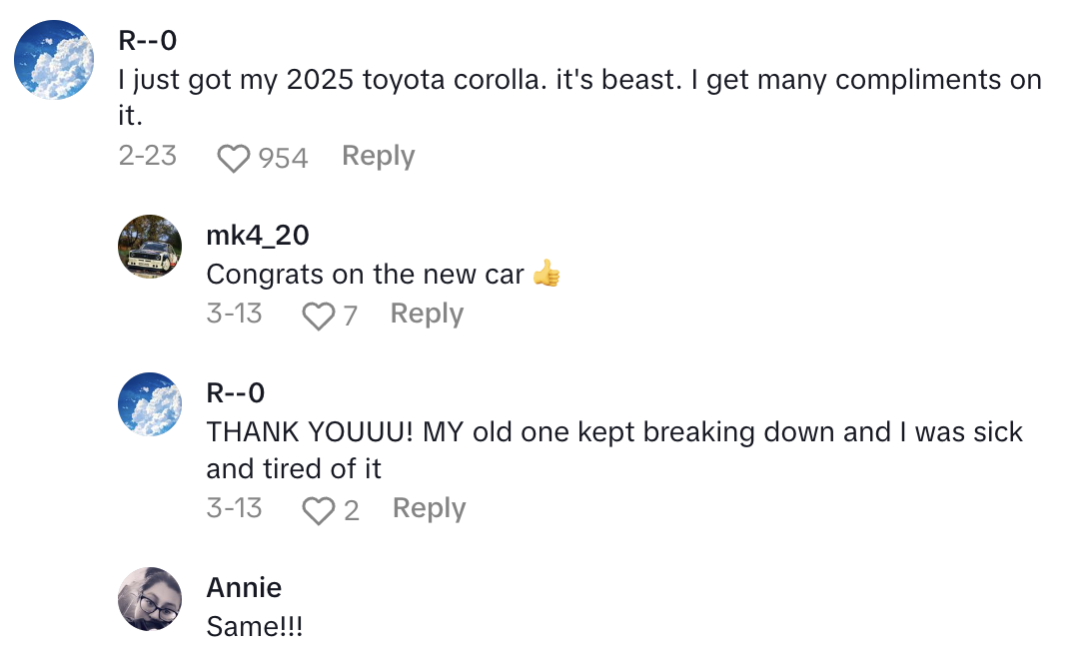Visit the mk4_20 username link
Viewport: 1077px width, 653px height.
(257, 235)
